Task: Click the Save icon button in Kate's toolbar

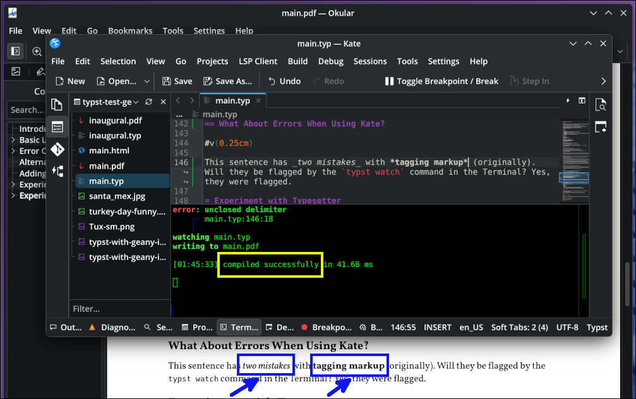Action: (x=177, y=81)
